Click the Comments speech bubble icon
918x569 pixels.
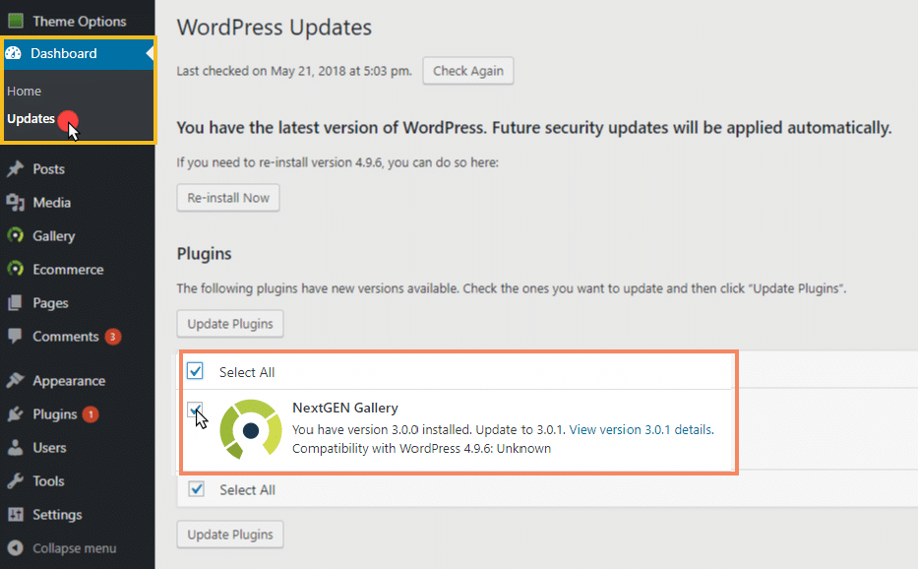(x=15, y=337)
